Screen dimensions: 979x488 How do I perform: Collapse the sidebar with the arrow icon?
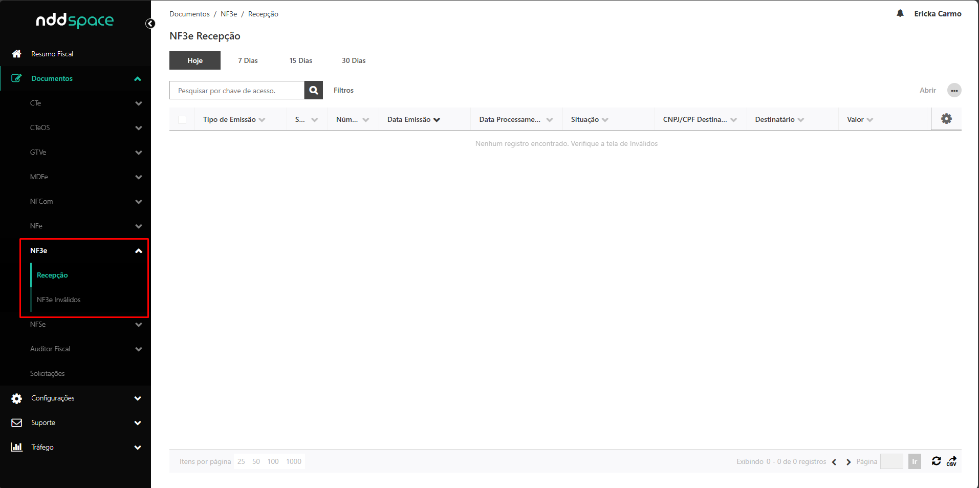tap(150, 24)
